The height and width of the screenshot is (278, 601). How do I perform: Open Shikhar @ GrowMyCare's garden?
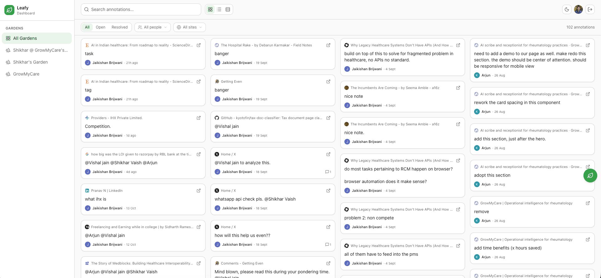point(37,50)
